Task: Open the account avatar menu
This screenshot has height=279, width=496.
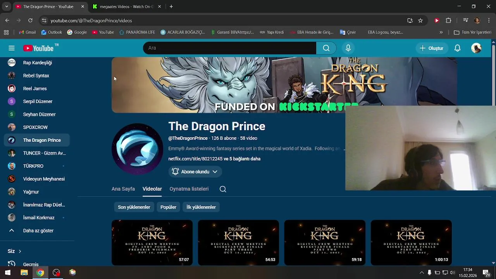Action: coord(476,48)
